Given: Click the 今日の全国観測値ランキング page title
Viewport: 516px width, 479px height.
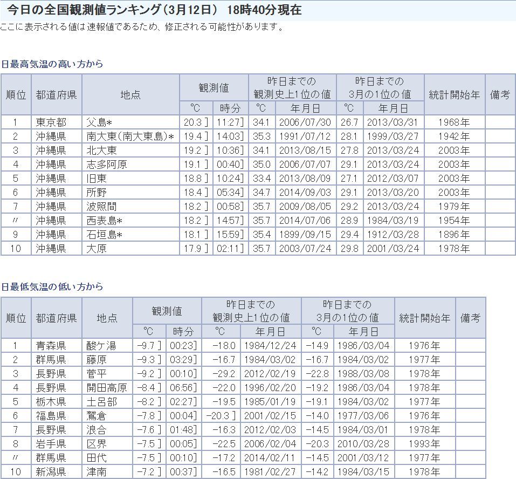Looking at the screenshot, I should (154, 10).
